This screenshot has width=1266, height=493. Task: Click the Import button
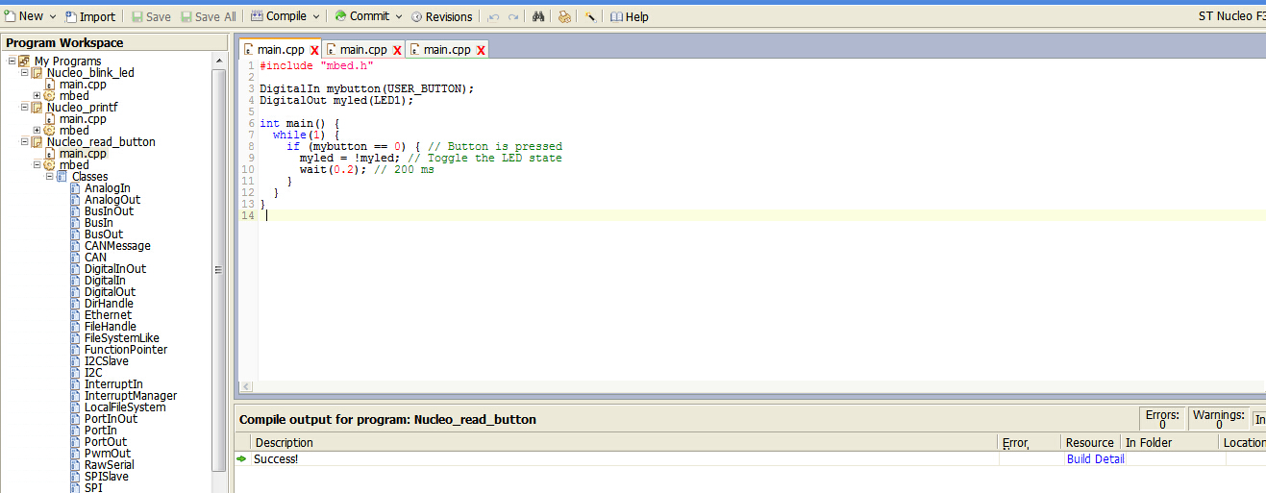pyautogui.click(x=90, y=16)
